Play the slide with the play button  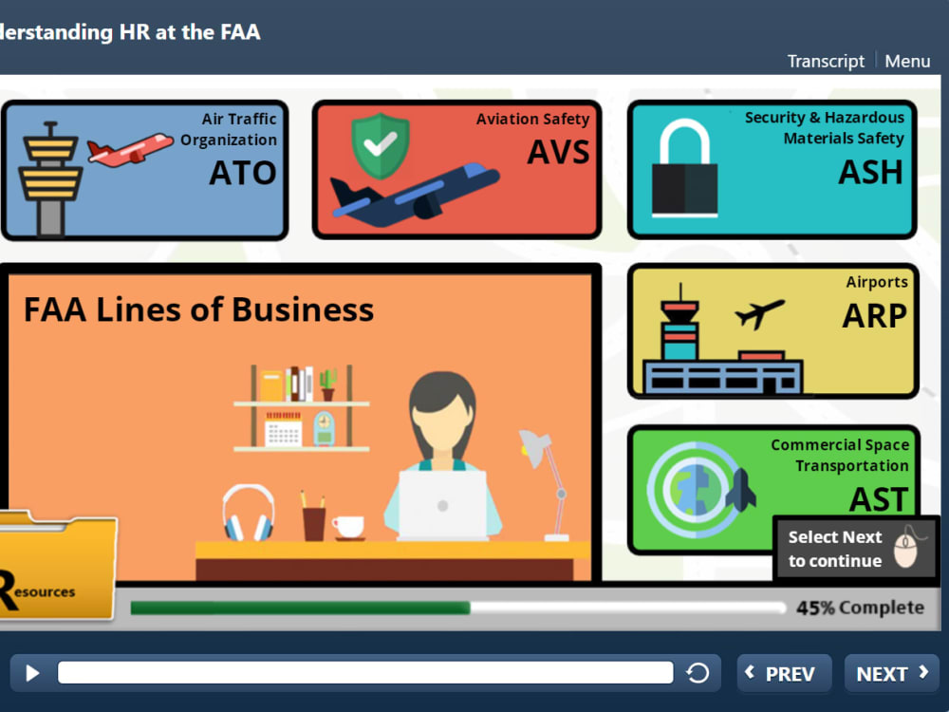click(x=32, y=673)
